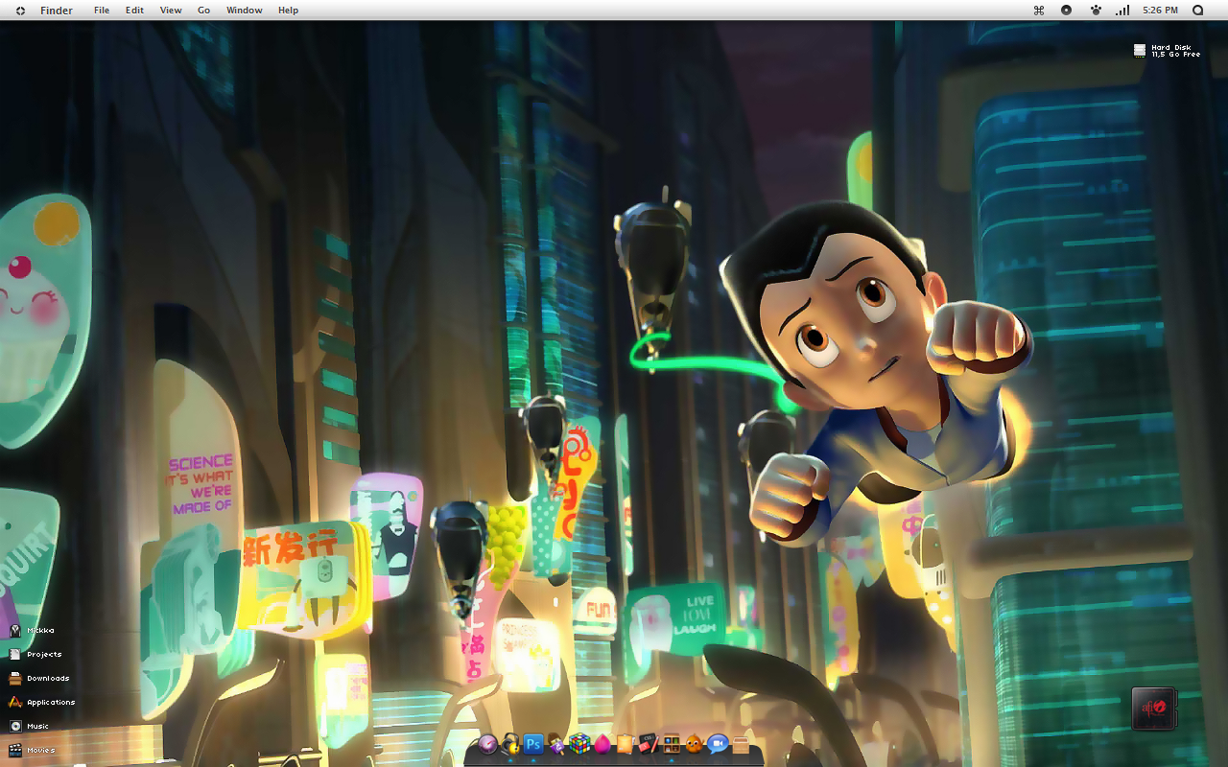Open the cardboard box icon at dock end
Image resolution: width=1228 pixels, height=767 pixels.
[741, 744]
